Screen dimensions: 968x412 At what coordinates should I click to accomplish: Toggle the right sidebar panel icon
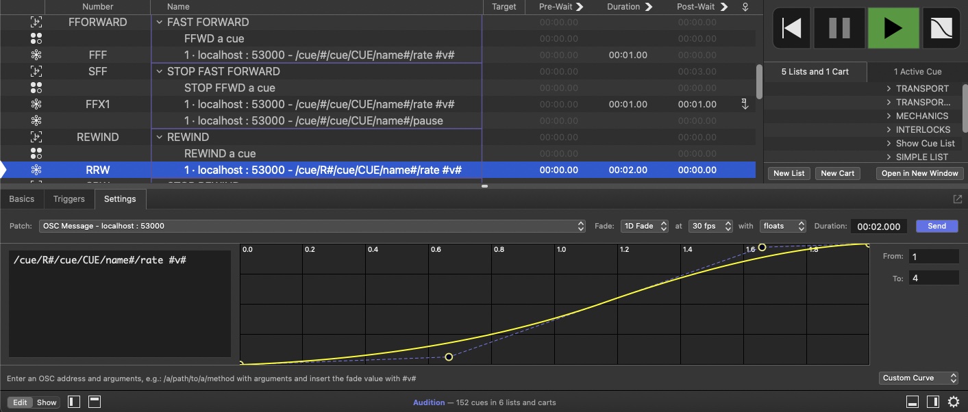click(932, 402)
